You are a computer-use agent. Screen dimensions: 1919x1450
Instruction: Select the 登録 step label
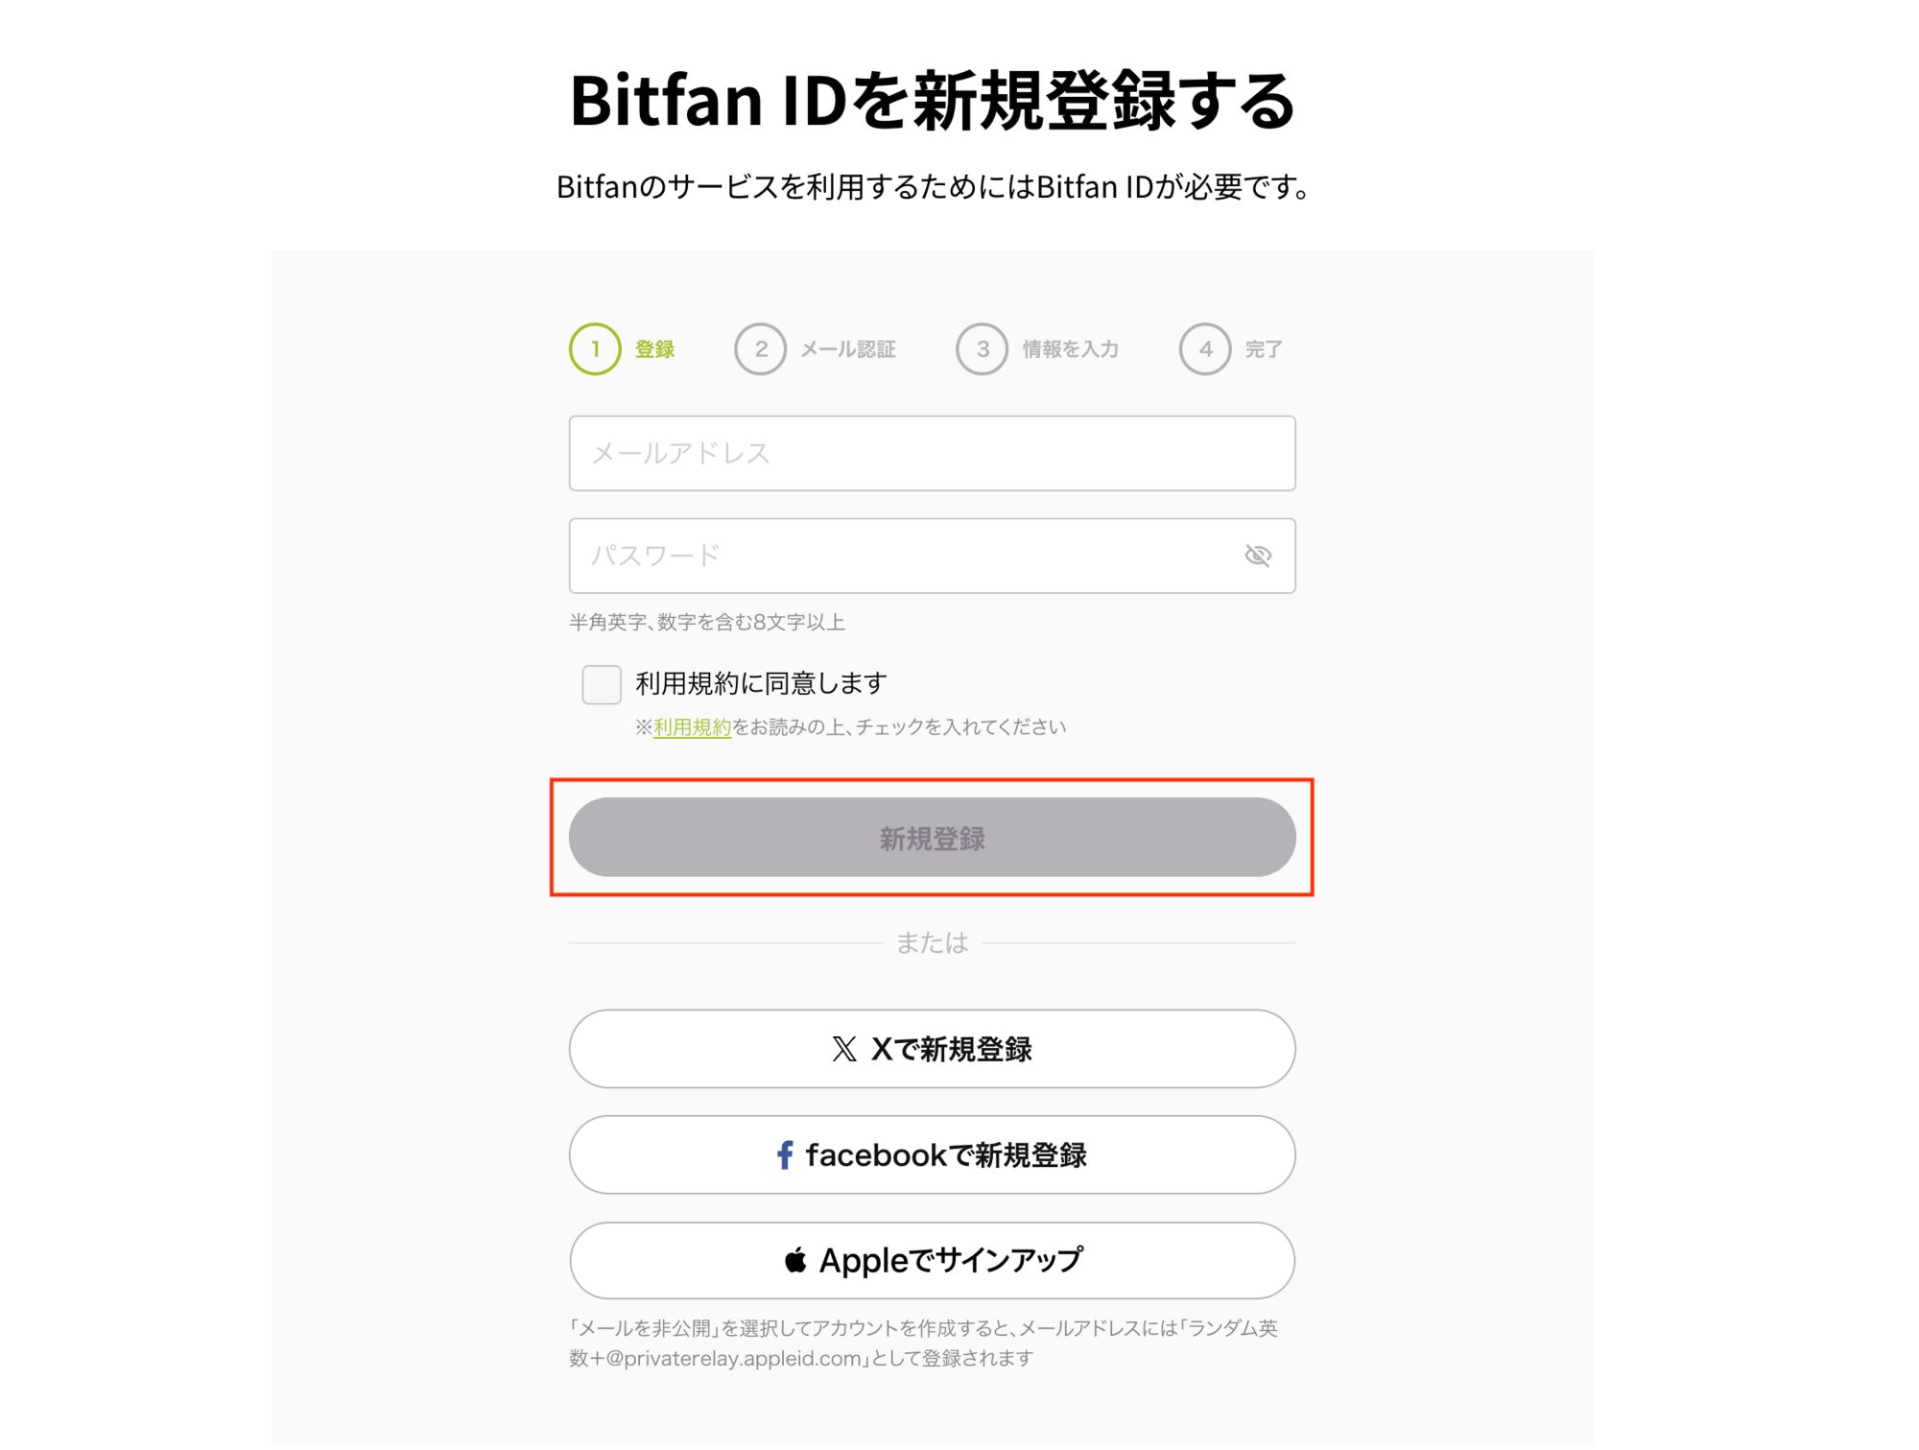[654, 349]
